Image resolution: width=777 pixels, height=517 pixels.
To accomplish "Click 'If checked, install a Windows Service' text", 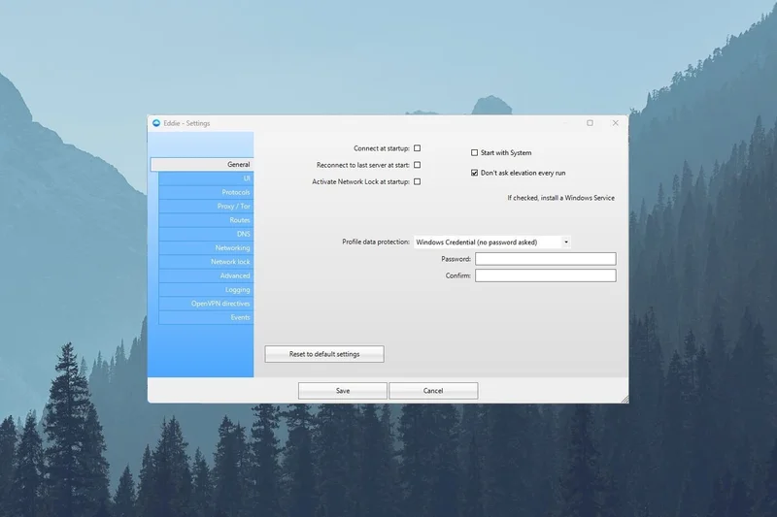I will click(x=561, y=198).
